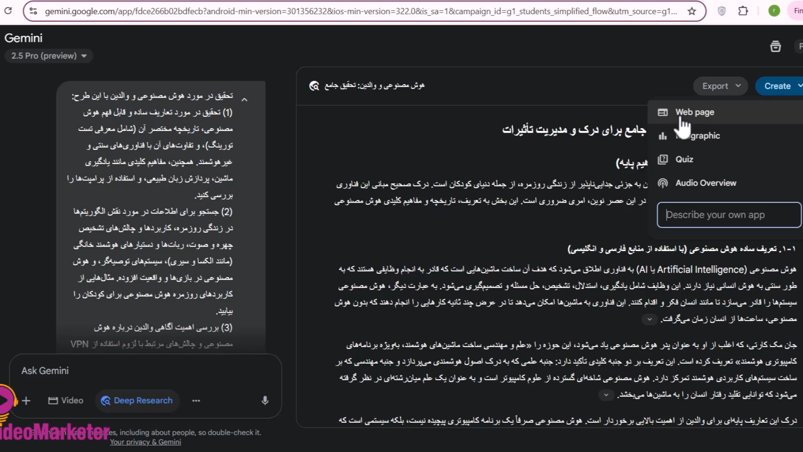The image size is (803, 452).
Task: Click Describe your own app field
Action: tap(729, 215)
